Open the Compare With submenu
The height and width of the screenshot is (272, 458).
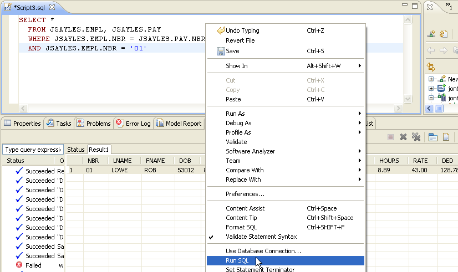point(286,170)
